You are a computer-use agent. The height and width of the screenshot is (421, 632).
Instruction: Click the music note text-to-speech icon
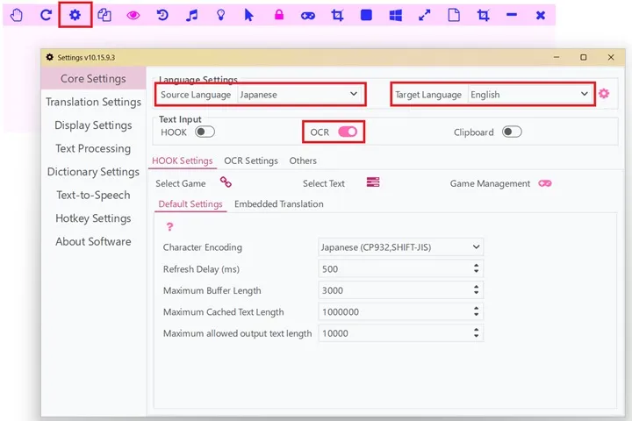(192, 15)
